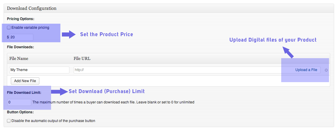Click the diagonal arrow above Upload a File

pyautogui.click(x=288, y=52)
